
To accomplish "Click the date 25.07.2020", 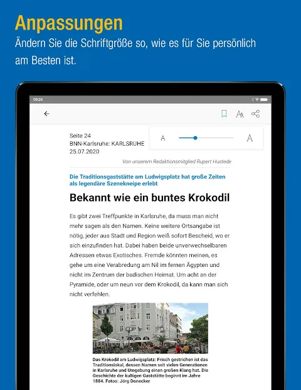I will [x=84, y=152].
